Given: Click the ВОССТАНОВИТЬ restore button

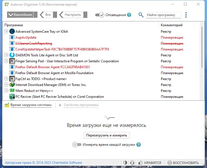Looking at the screenshot, I should coord(183,163).
